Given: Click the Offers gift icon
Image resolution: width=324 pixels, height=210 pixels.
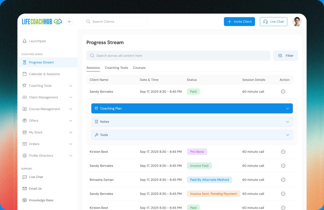Looking at the screenshot, I should [24, 121].
